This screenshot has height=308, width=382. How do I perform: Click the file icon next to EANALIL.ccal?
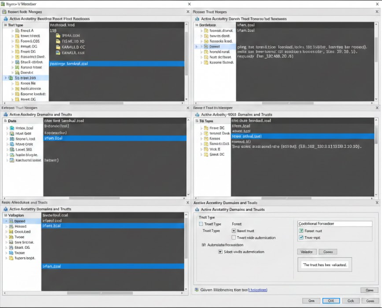[58, 52]
